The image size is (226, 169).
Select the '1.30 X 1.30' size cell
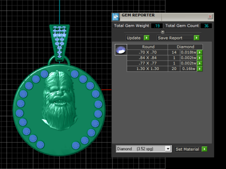pyautogui.click(x=147, y=69)
